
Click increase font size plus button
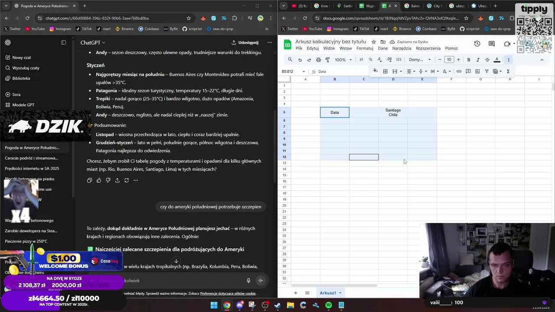point(458,60)
